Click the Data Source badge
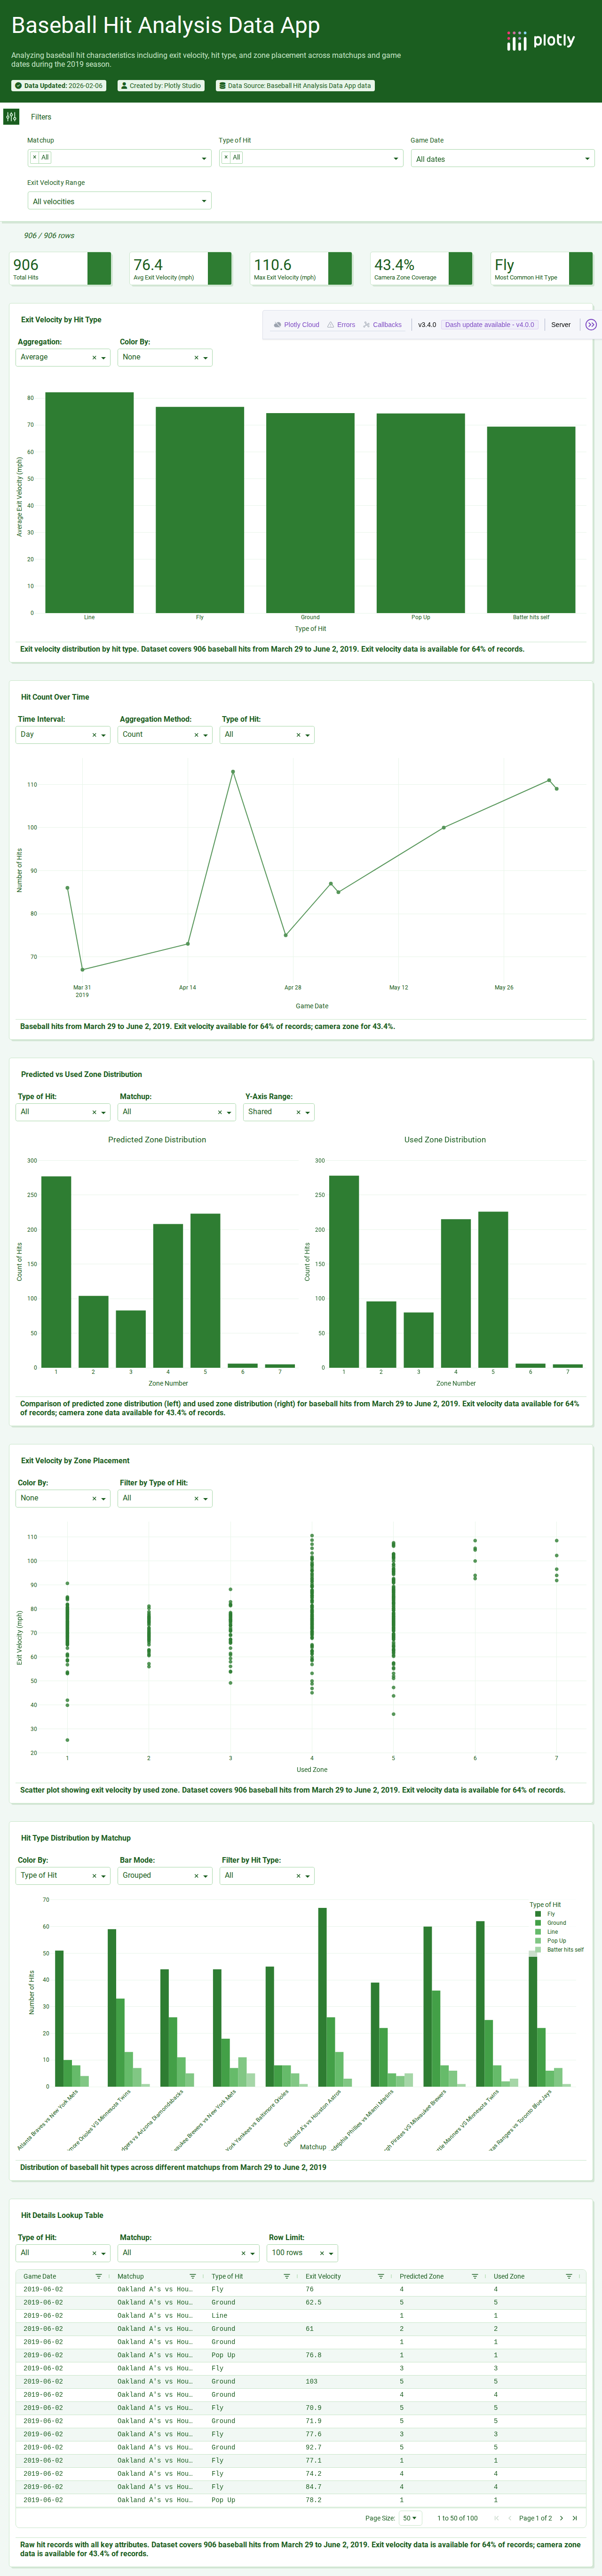The width and height of the screenshot is (602, 2576). click(x=295, y=86)
